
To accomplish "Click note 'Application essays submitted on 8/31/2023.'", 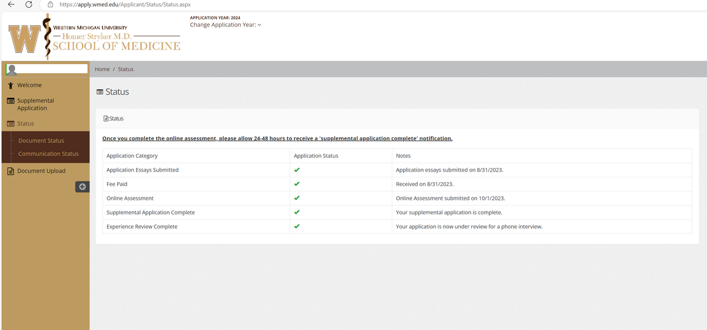I will tap(450, 170).
